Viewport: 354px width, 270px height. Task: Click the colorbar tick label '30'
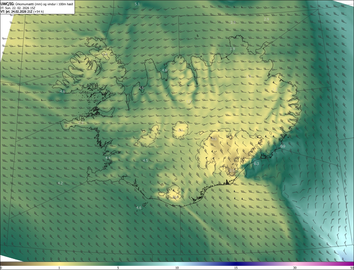(295, 268)
